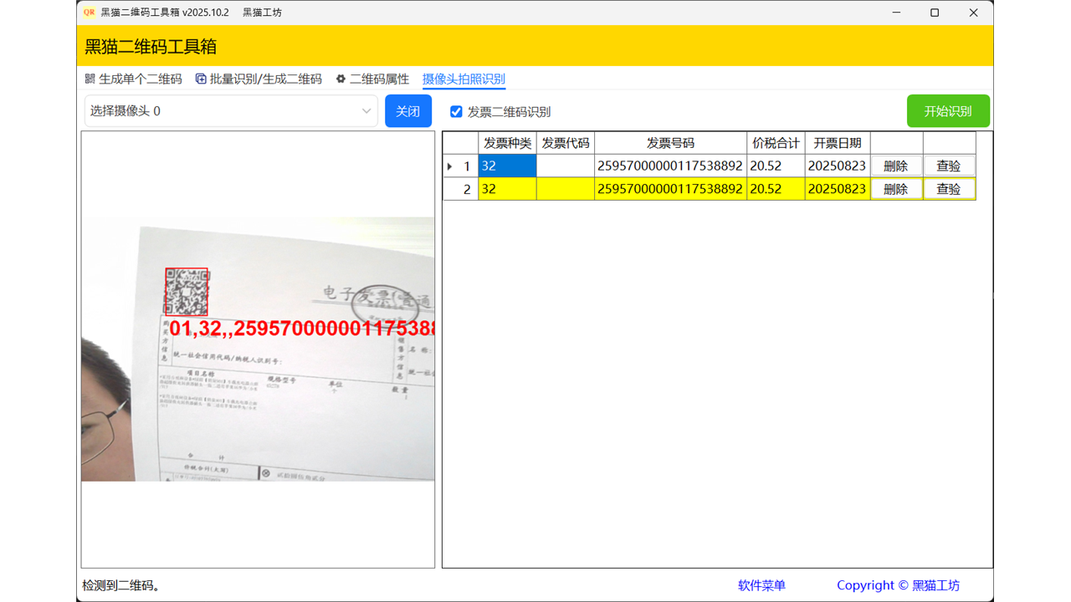Click the detected QR code in camera preview
Screen dimensions: 1071x602
(187, 291)
